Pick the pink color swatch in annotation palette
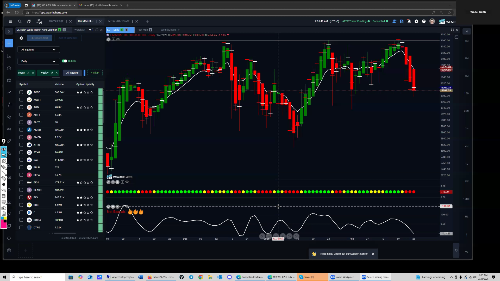500x281 pixels. 3,225
